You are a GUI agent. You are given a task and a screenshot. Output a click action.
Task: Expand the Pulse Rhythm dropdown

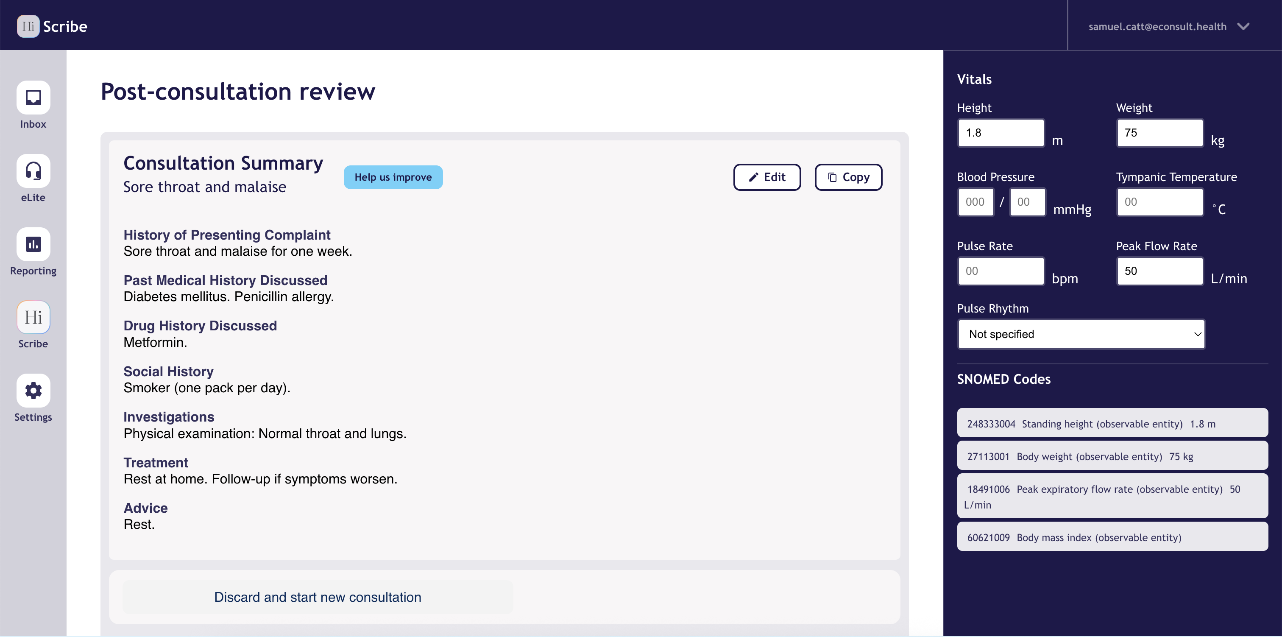(1081, 334)
